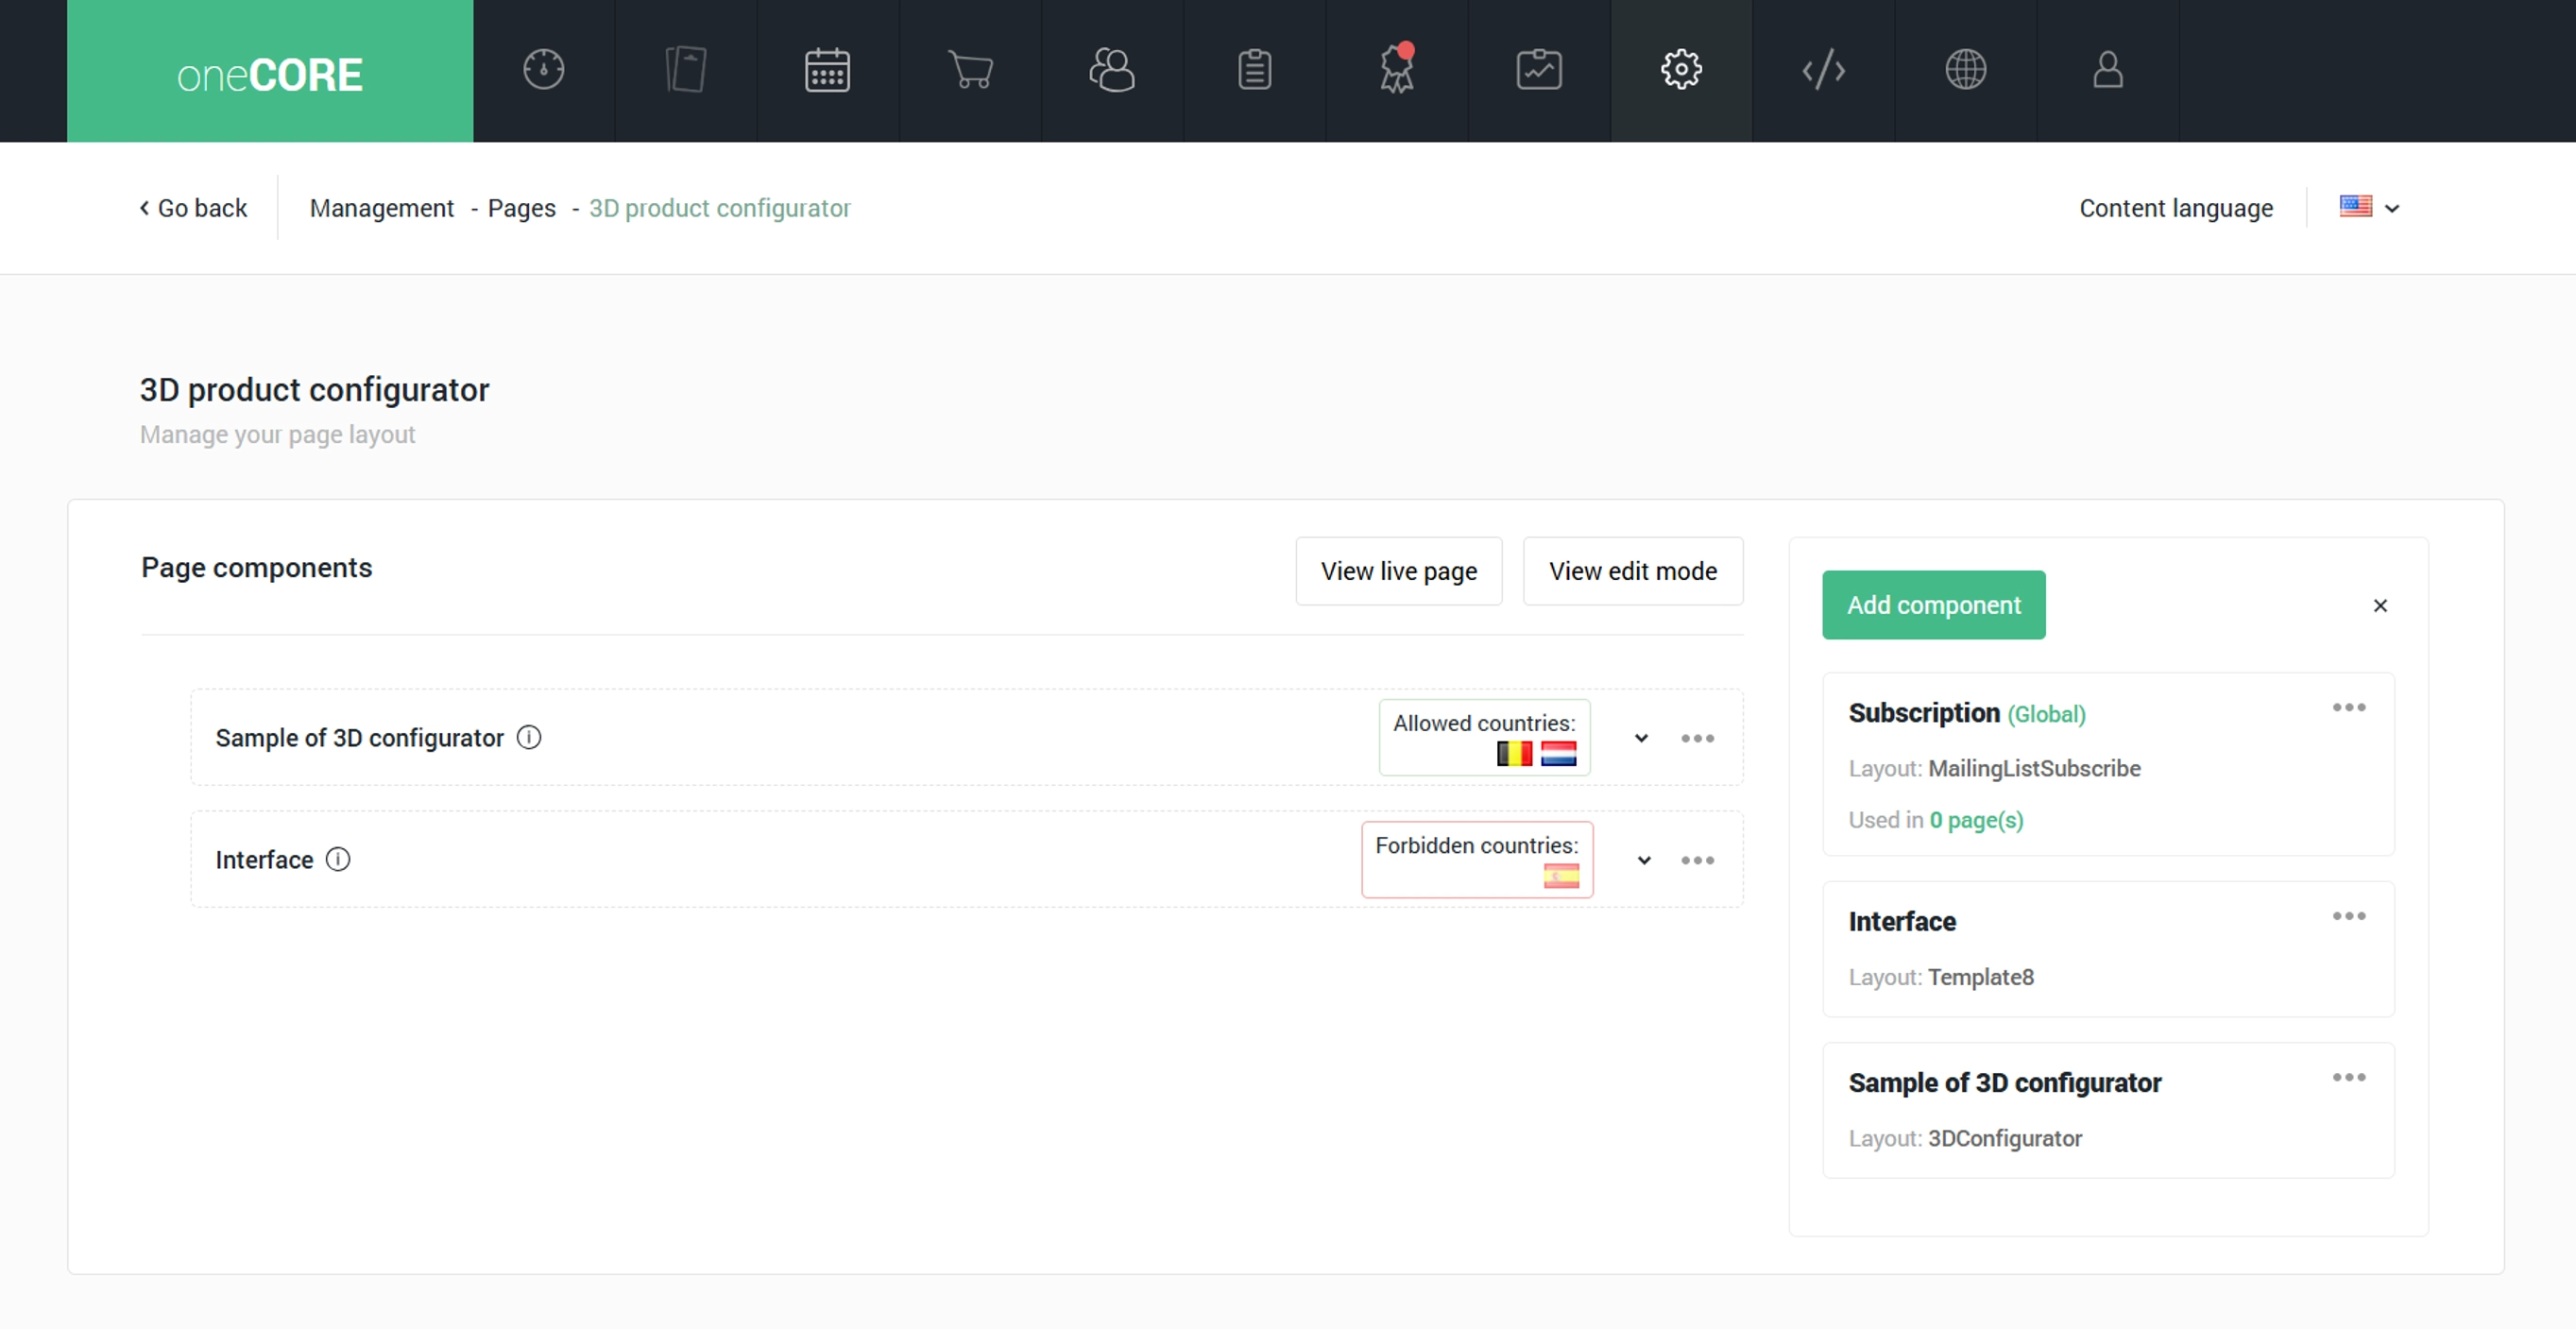Screen dimensions: 2576x1329
Task: Open the shopping cart section
Action: (970, 70)
